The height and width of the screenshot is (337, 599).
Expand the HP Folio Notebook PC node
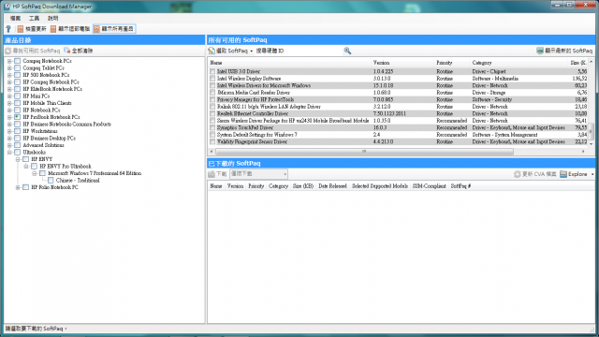[x=18, y=187]
